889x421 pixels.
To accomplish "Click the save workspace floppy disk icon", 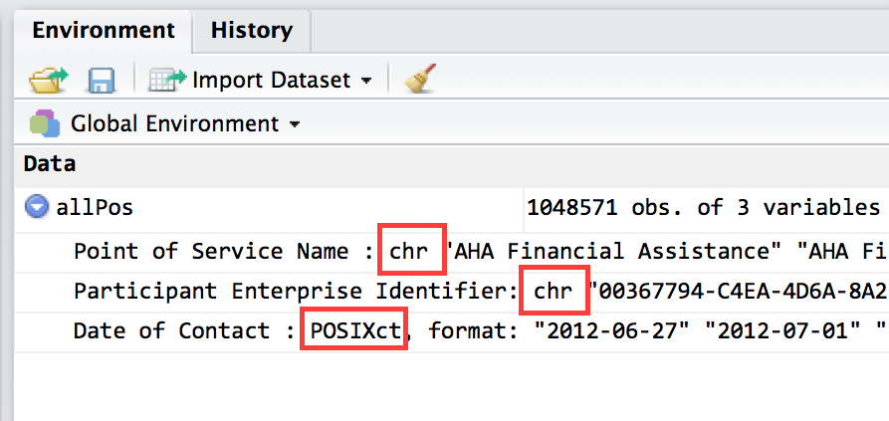I will (102, 80).
